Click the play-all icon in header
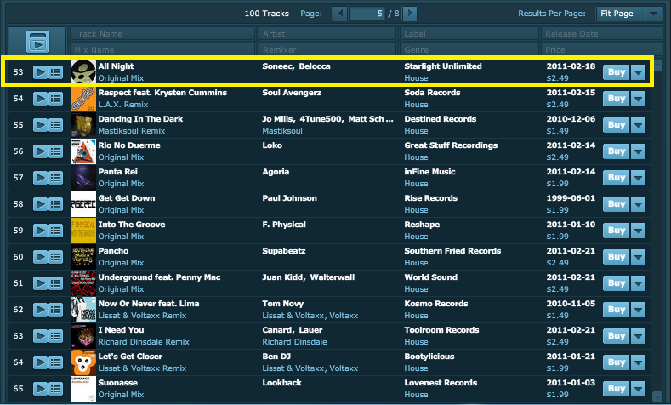Image resolution: width=671 pixels, height=405 pixels. click(x=37, y=40)
